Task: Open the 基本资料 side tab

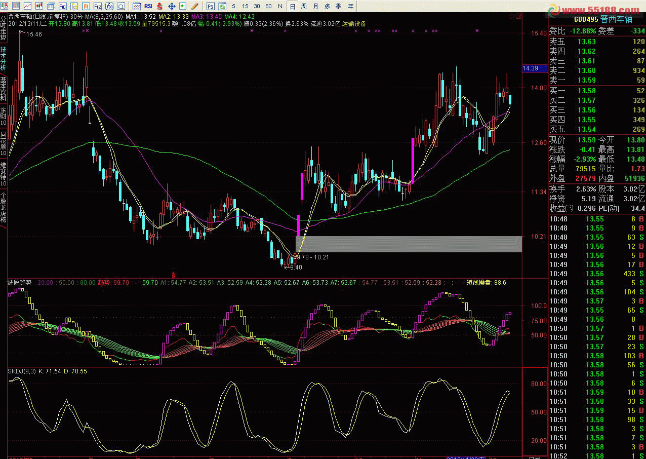Action: (3, 89)
